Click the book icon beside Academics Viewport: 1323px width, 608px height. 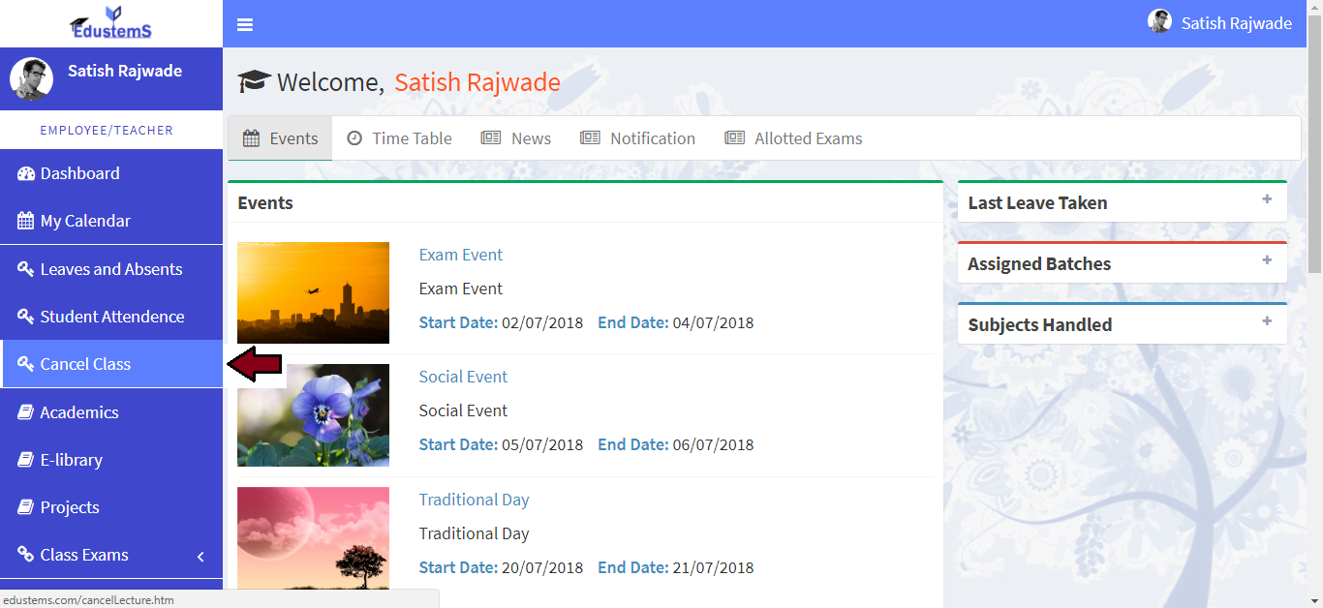[26, 412]
